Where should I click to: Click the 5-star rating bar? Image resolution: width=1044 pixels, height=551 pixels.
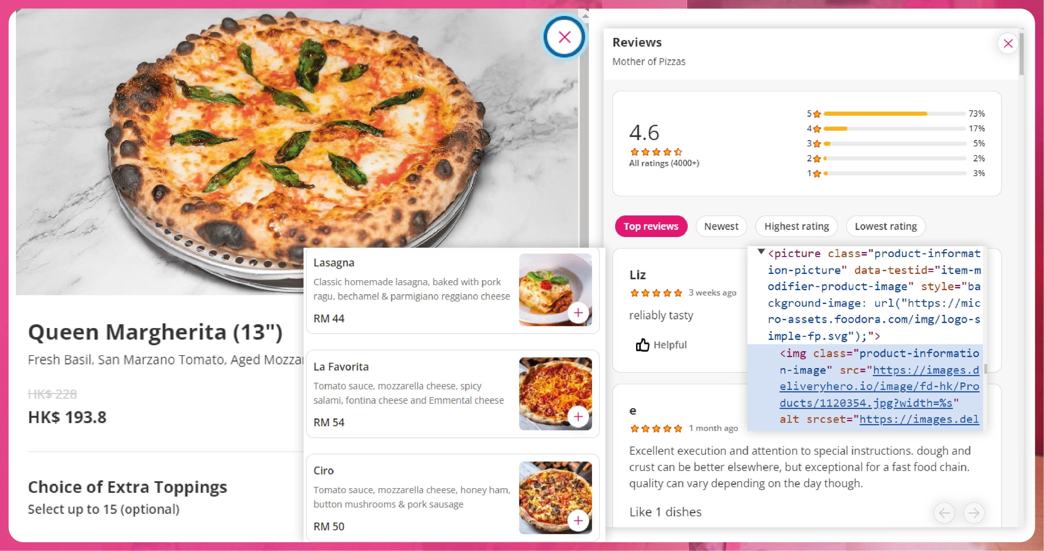click(x=895, y=114)
